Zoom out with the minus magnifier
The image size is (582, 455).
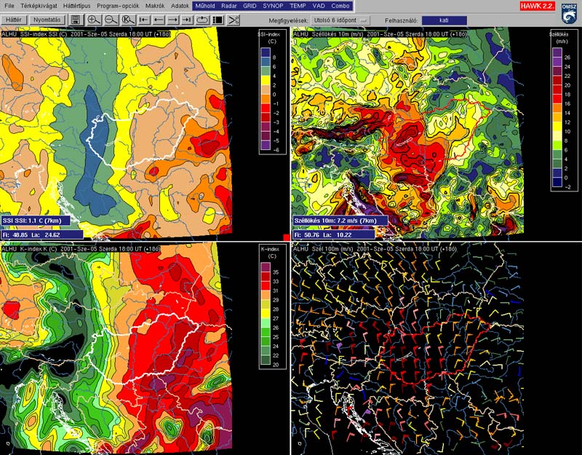[111, 20]
